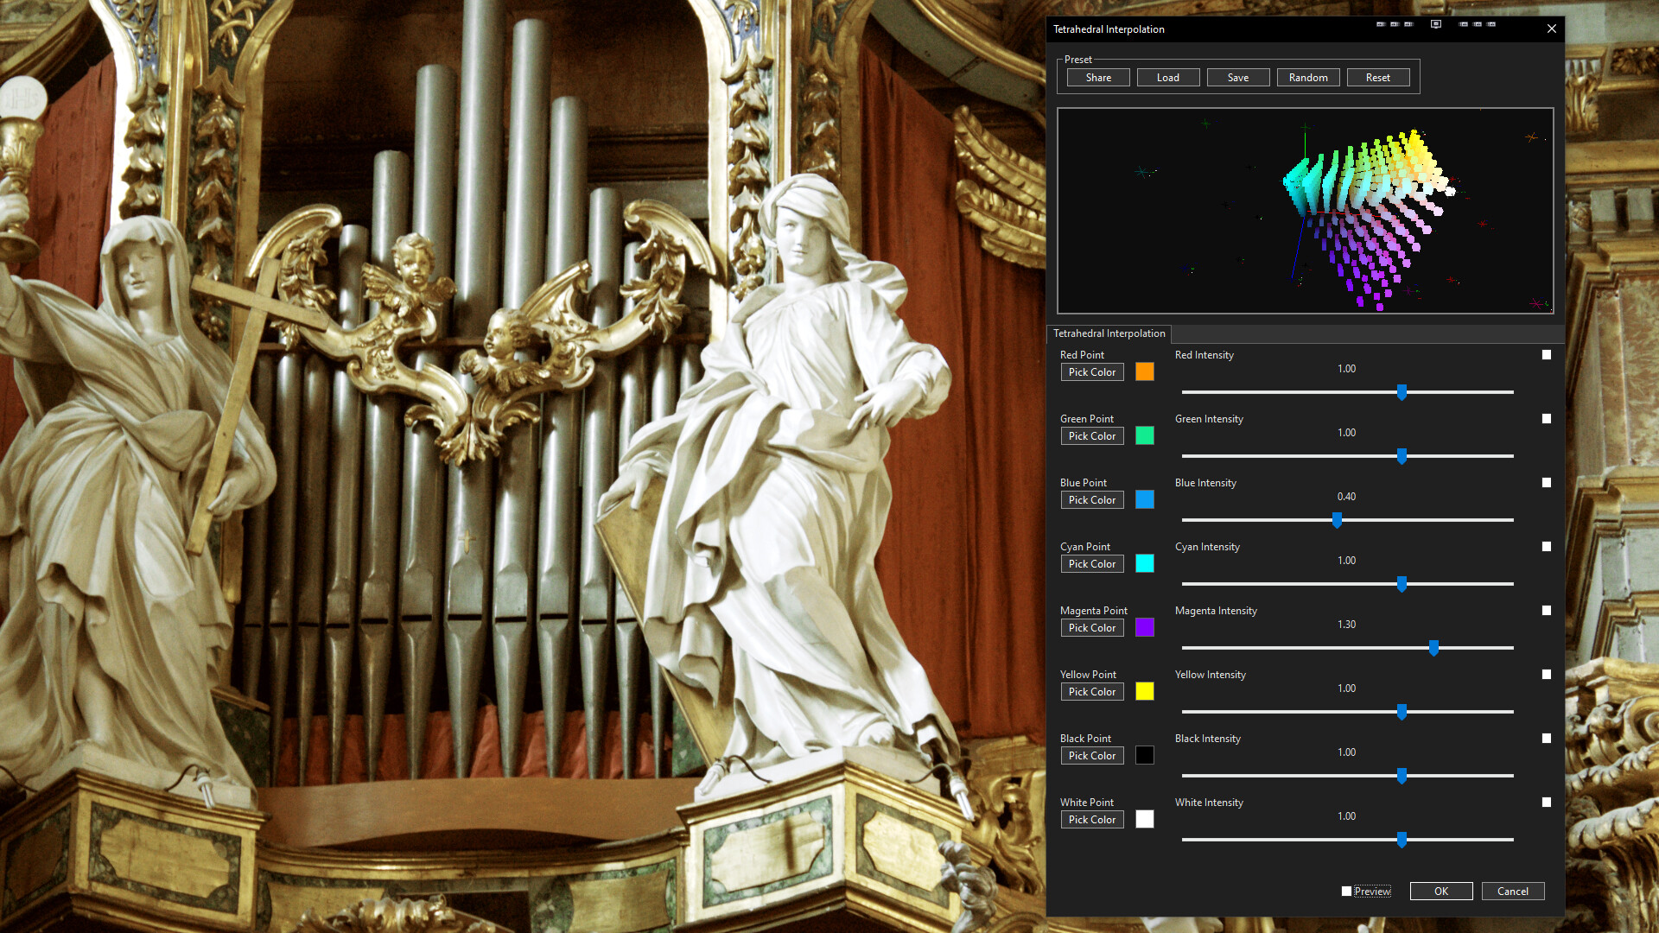Click the rightmost layout icon before close button

(1491, 24)
